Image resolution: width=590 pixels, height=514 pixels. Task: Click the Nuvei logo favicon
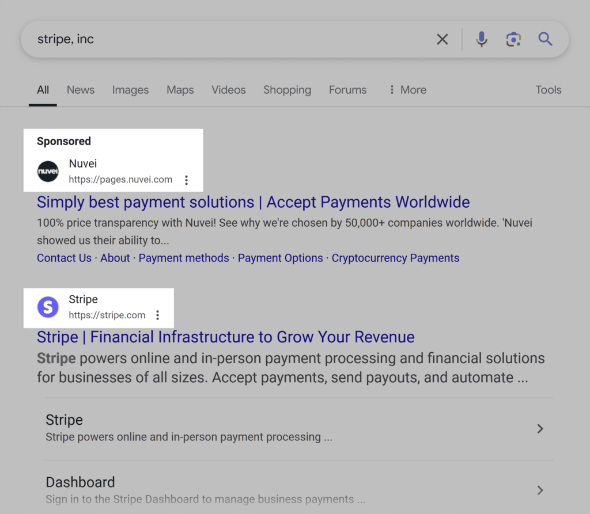[x=48, y=171]
